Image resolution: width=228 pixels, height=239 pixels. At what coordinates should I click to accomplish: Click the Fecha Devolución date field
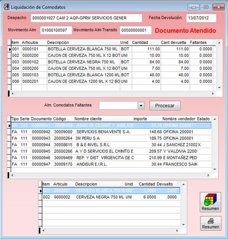pyautogui.click(x=201, y=18)
